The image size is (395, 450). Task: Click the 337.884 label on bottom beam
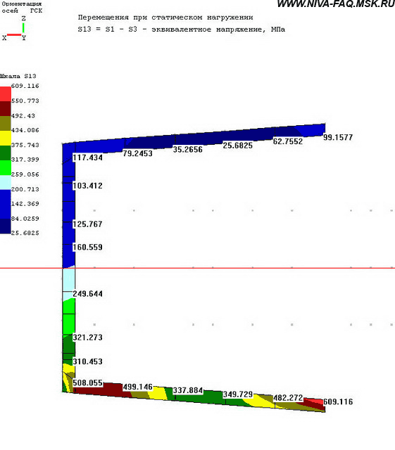[x=188, y=391]
